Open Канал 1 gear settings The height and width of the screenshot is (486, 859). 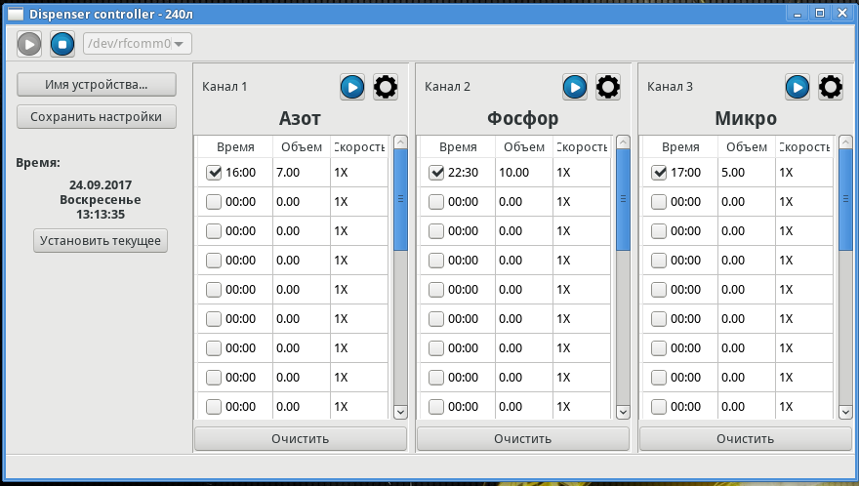(386, 87)
